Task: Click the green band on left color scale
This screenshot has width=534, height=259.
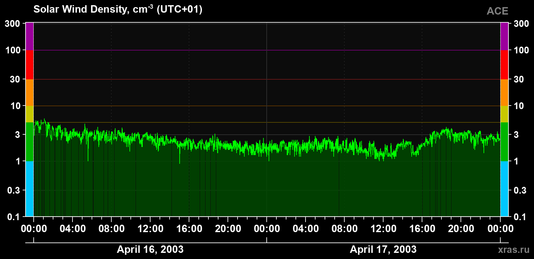Action: point(29,142)
